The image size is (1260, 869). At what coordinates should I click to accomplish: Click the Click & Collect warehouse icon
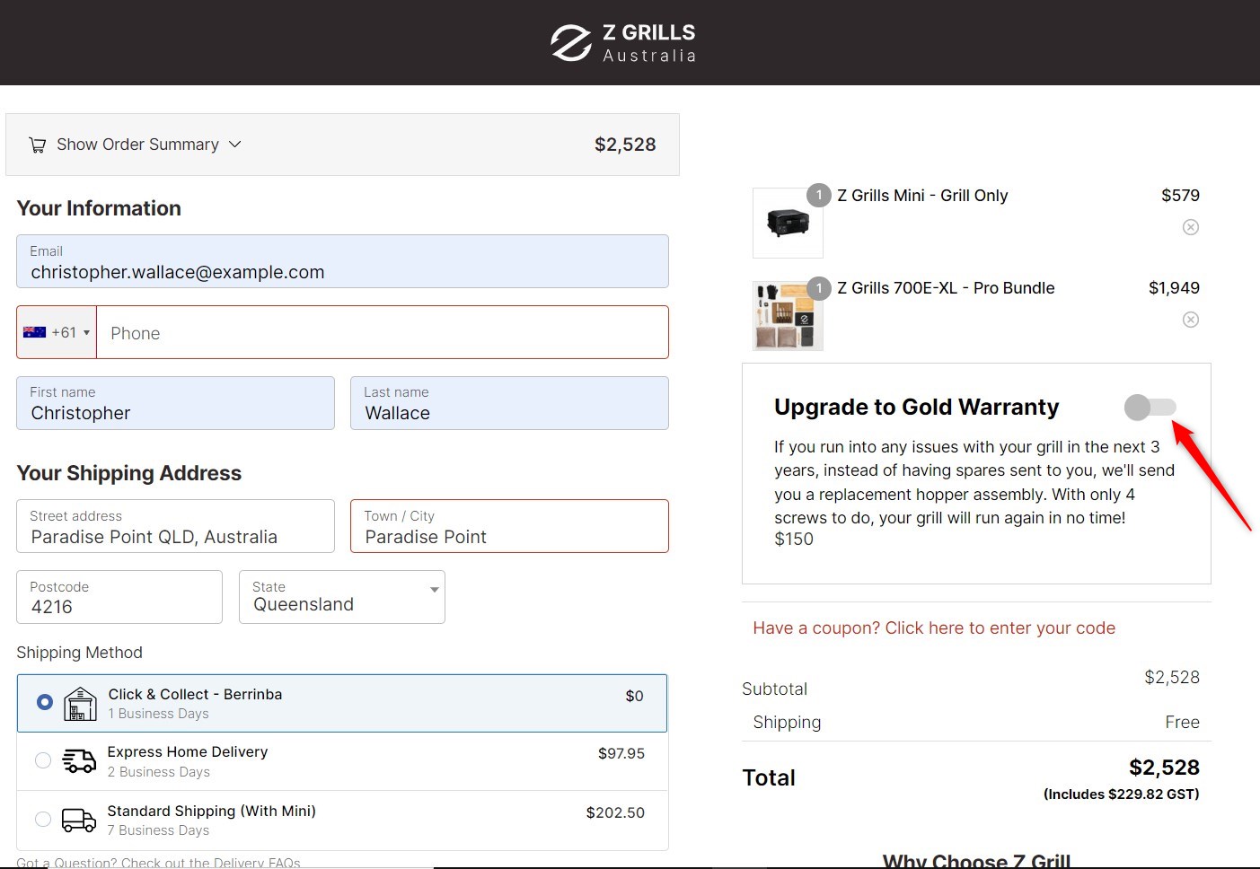[80, 704]
